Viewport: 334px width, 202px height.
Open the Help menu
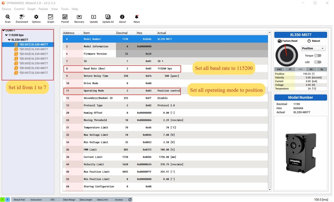pos(75,9)
